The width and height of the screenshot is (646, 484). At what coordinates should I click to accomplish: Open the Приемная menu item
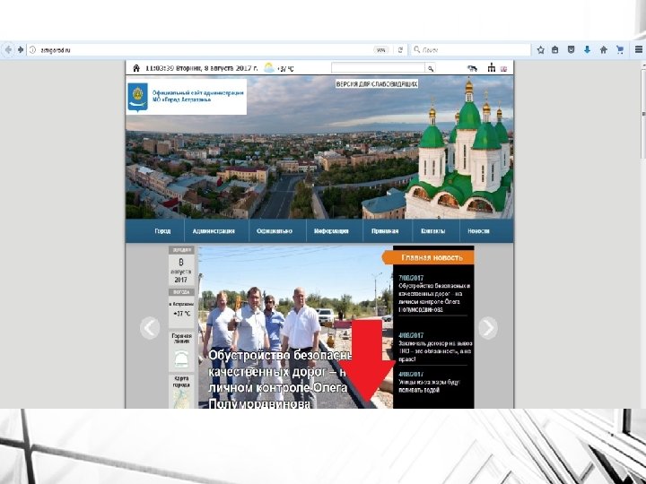[x=385, y=231]
